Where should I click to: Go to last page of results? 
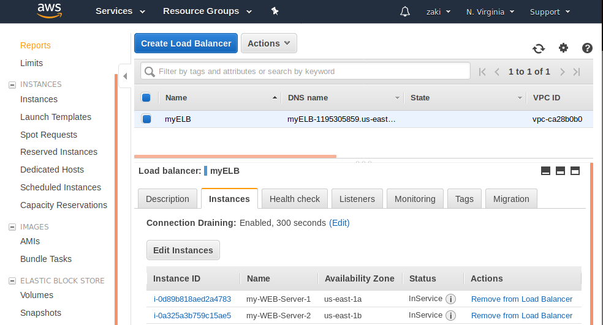coord(577,72)
